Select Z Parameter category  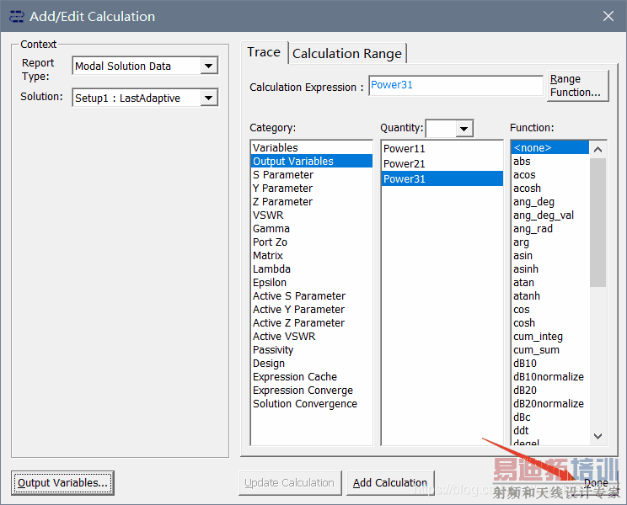tap(312, 202)
